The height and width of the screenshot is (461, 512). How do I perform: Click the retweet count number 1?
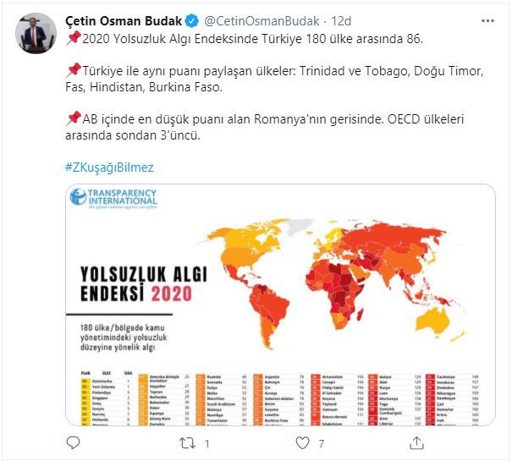click(x=207, y=442)
